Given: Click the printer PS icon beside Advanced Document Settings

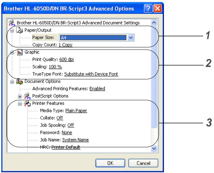Looking at the screenshot, I should click(x=12, y=23).
